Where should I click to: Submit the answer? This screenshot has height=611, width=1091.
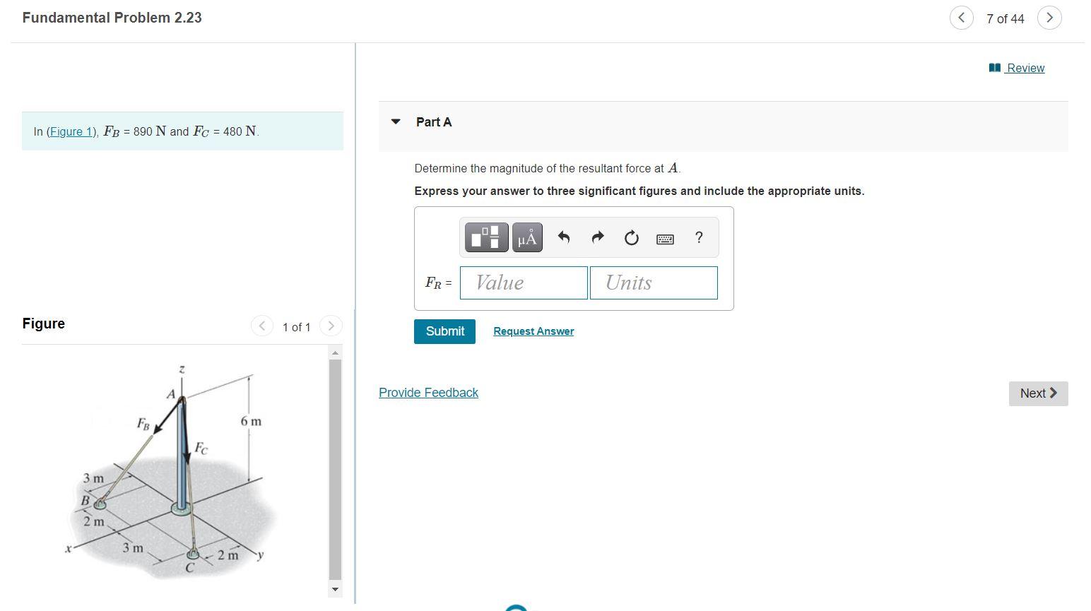click(444, 331)
